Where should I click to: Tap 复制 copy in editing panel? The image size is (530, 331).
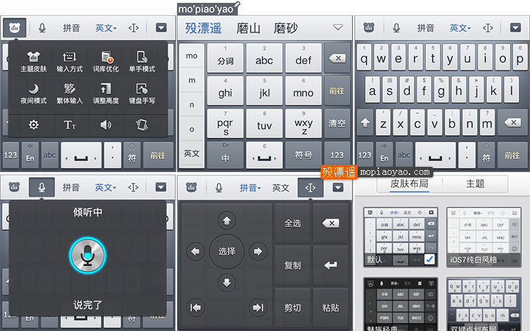(292, 265)
